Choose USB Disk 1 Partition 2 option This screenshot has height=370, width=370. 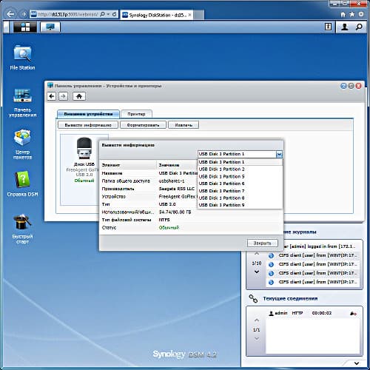[240, 169]
